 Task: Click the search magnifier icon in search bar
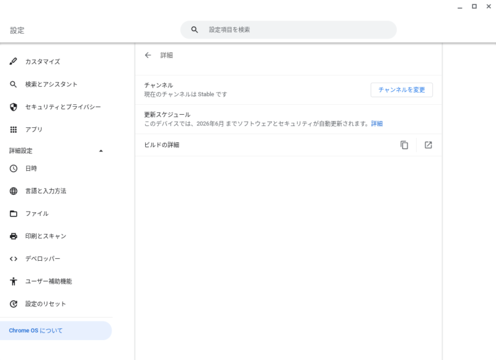pos(195,30)
